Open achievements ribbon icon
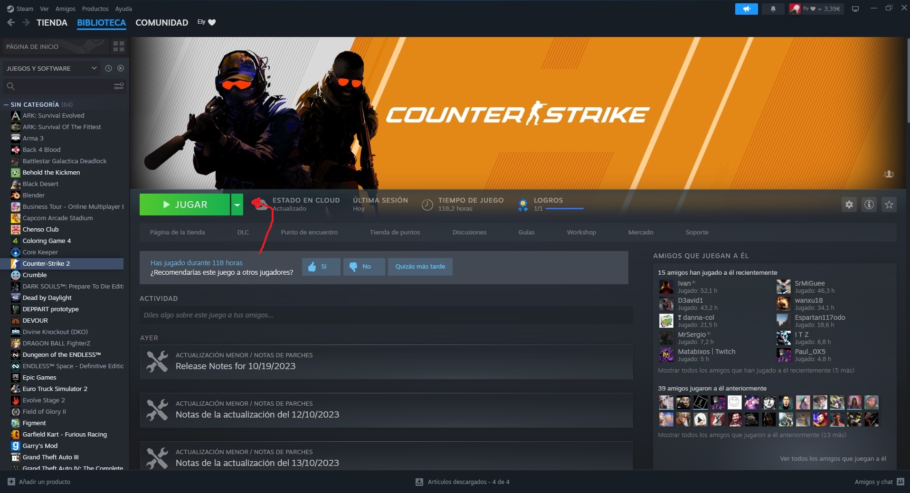This screenshot has width=910, height=493. 523,205
